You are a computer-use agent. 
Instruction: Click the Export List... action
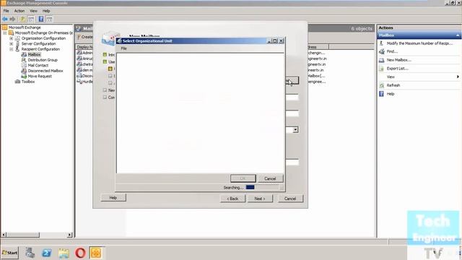397,69
